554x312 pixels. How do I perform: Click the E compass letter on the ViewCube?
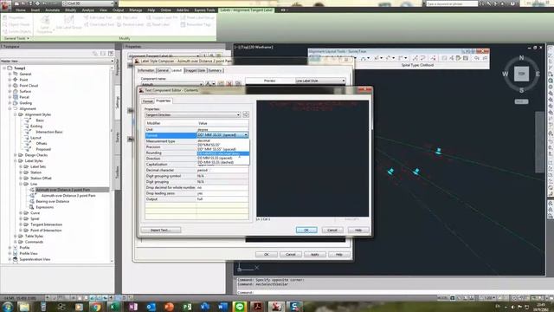click(x=538, y=74)
